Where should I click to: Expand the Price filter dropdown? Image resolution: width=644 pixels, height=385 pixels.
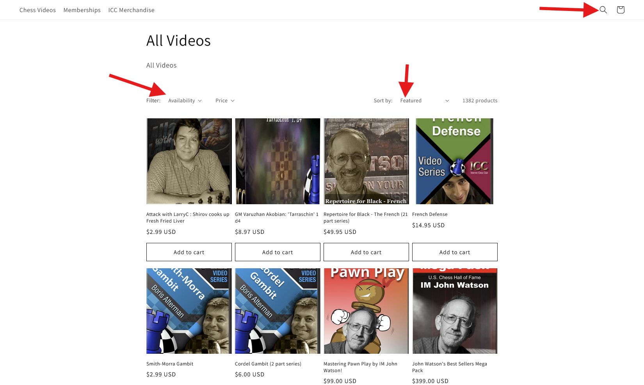pyautogui.click(x=225, y=101)
